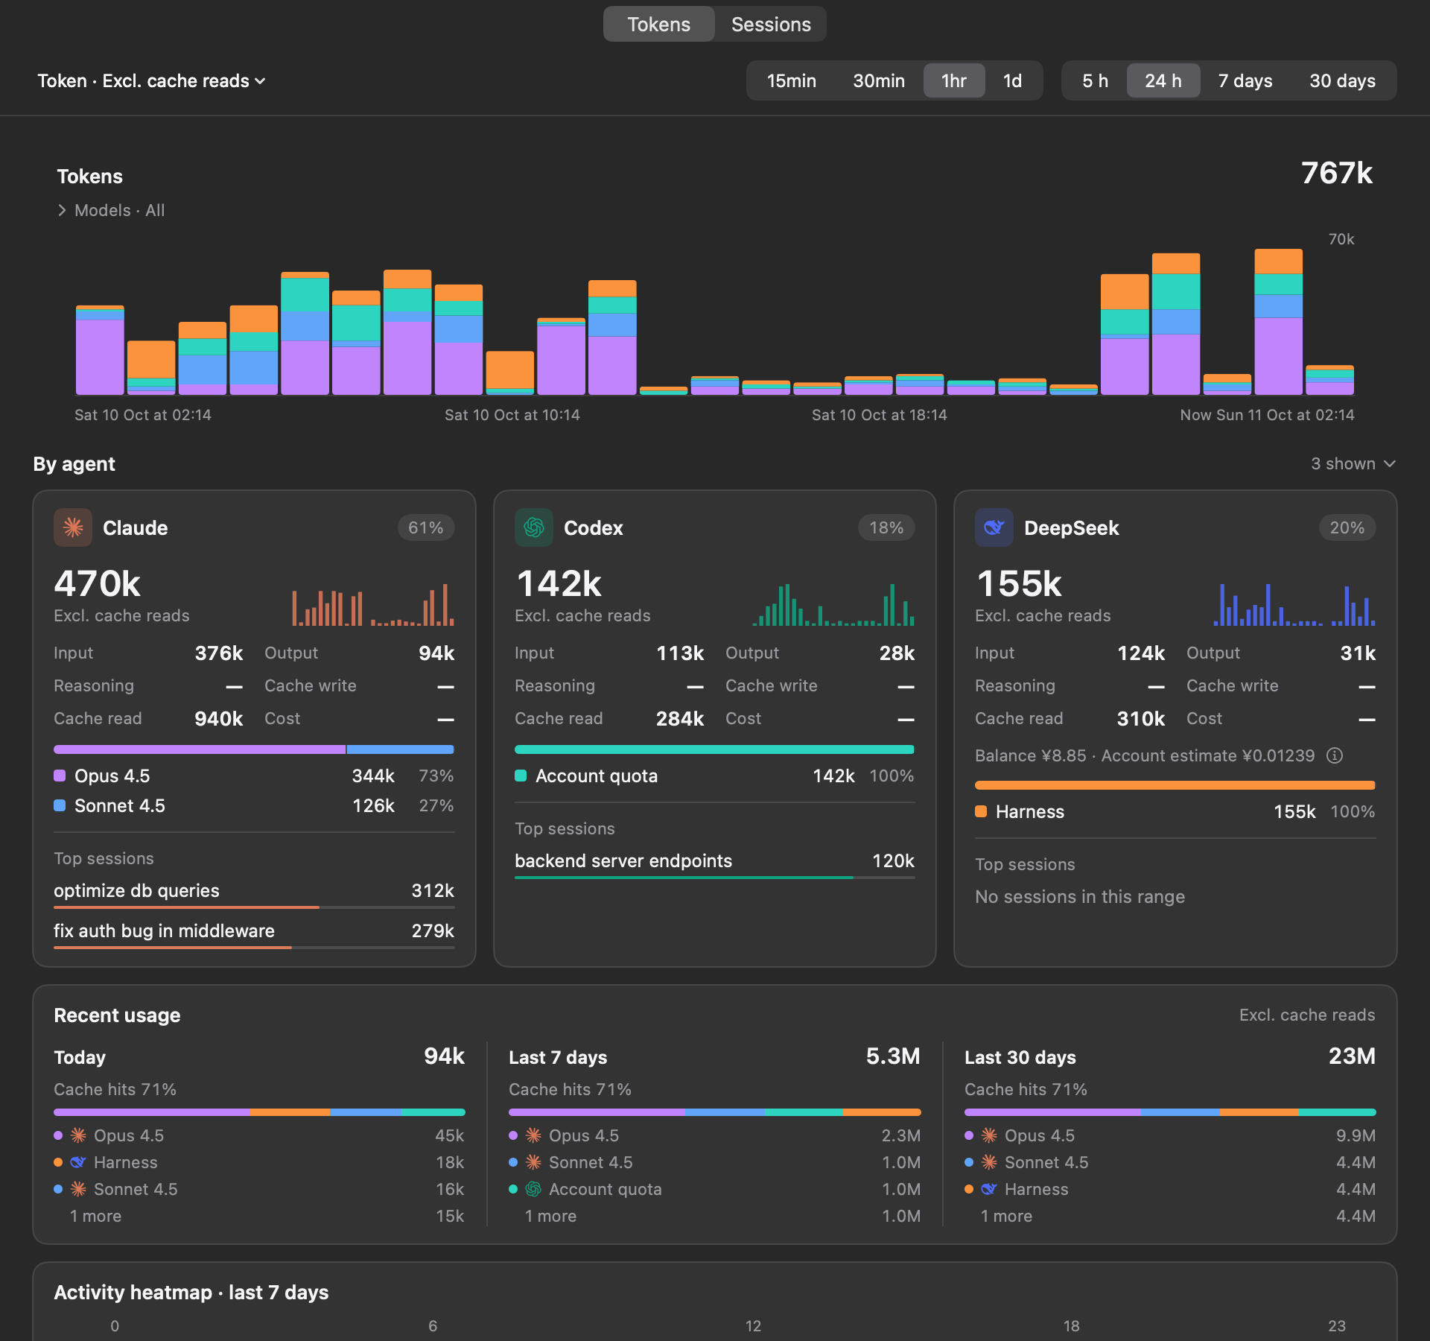Click the DeepSeek icon beside Last 30 days Harness
Screen dimensions: 1430x1341
(x=989, y=1189)
